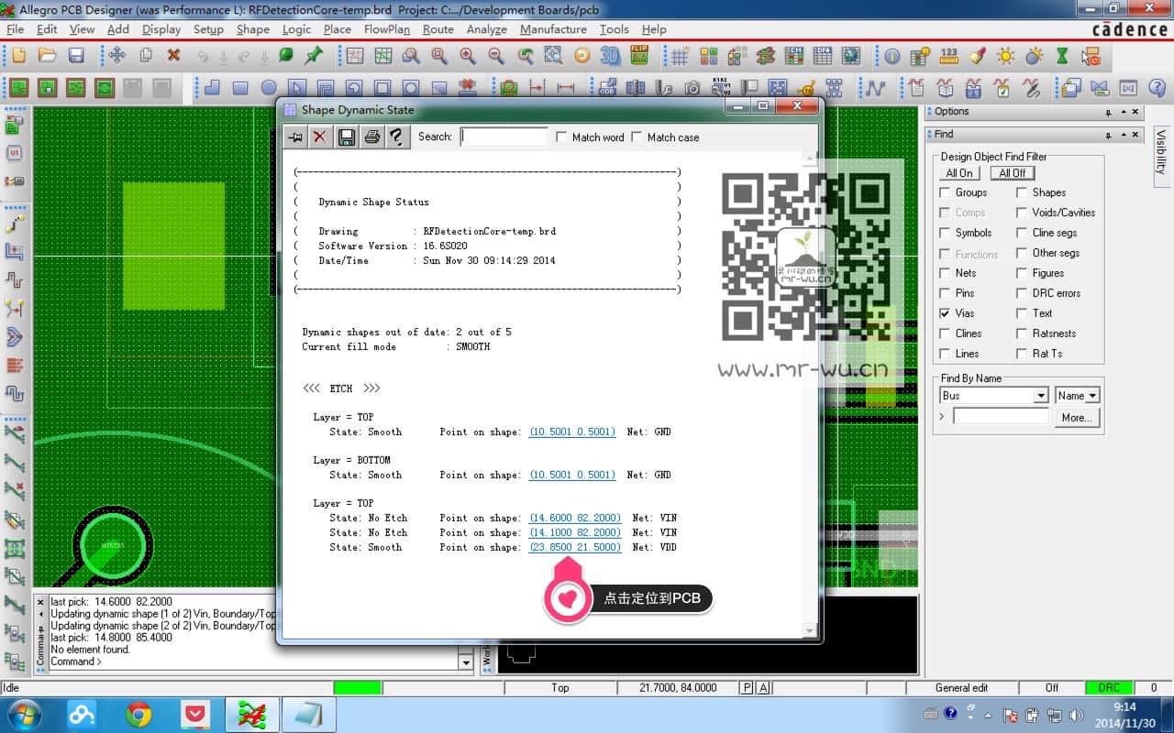Enable the Match case checkbox
Viewport: 1174px width, 733px height.
(x=637, y=137)
